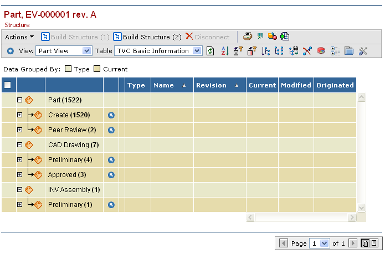The image size is (385, 254).
Task: Click the refresh table icon
Action: [x=211, y=51]
